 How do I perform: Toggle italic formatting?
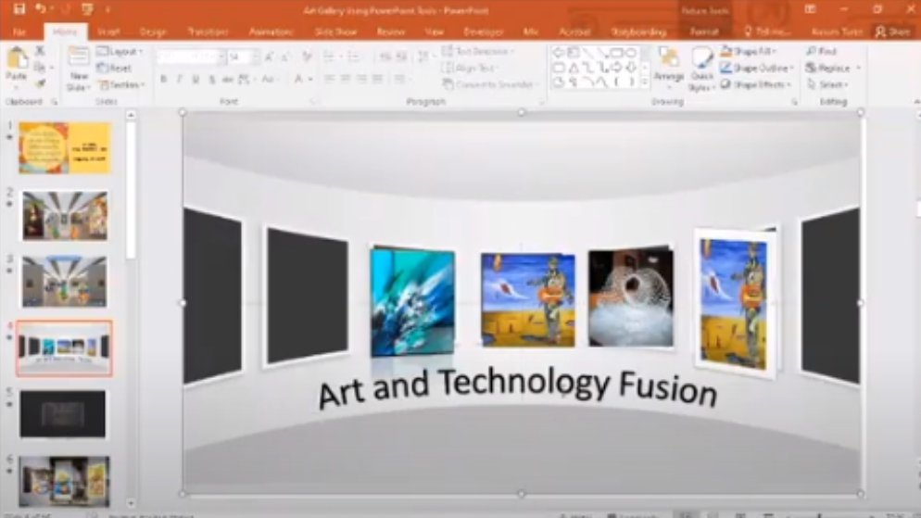[x=179, y=79]
